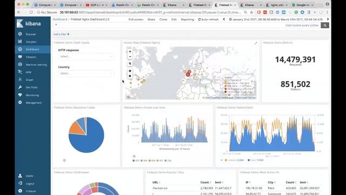
Task: Open the Country select dropdown
Action: pyautogui.click(x=86, y=74)
